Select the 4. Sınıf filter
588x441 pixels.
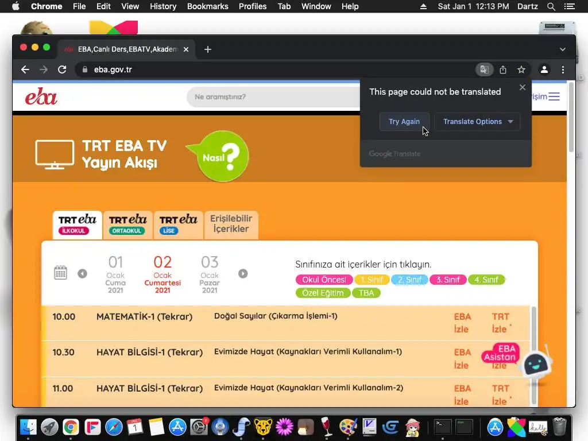pos(486,280)
